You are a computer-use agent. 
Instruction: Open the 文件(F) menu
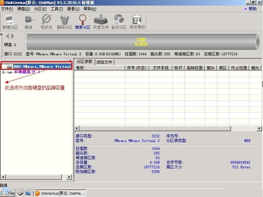tap(7, 9)
